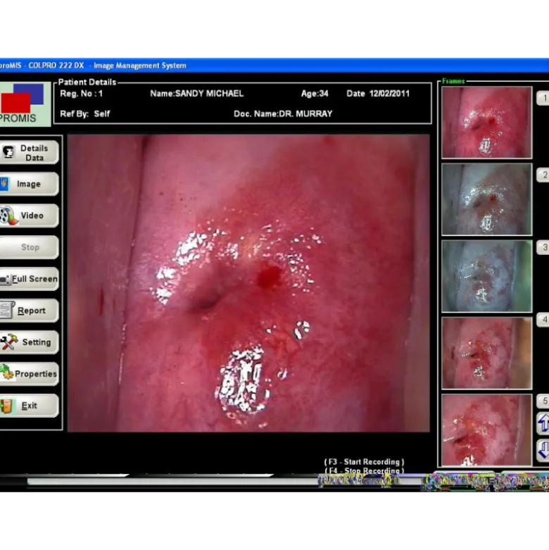Click frame number button 3
Screen dimensions: 549x550
click(x=543, y=247)
